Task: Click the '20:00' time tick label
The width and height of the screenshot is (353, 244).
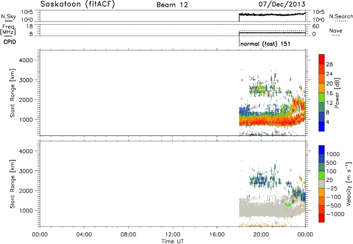Action: tap(261, 235)
